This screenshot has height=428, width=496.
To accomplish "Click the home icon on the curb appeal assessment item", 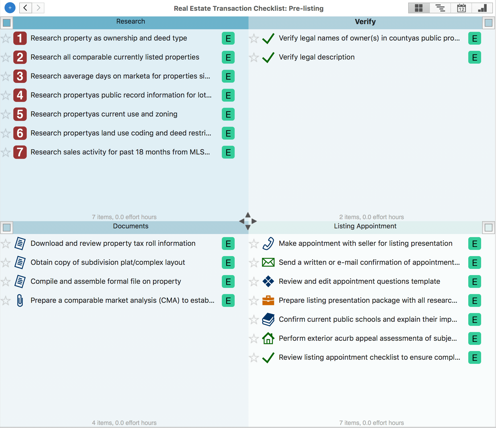I will click(268, 338).
